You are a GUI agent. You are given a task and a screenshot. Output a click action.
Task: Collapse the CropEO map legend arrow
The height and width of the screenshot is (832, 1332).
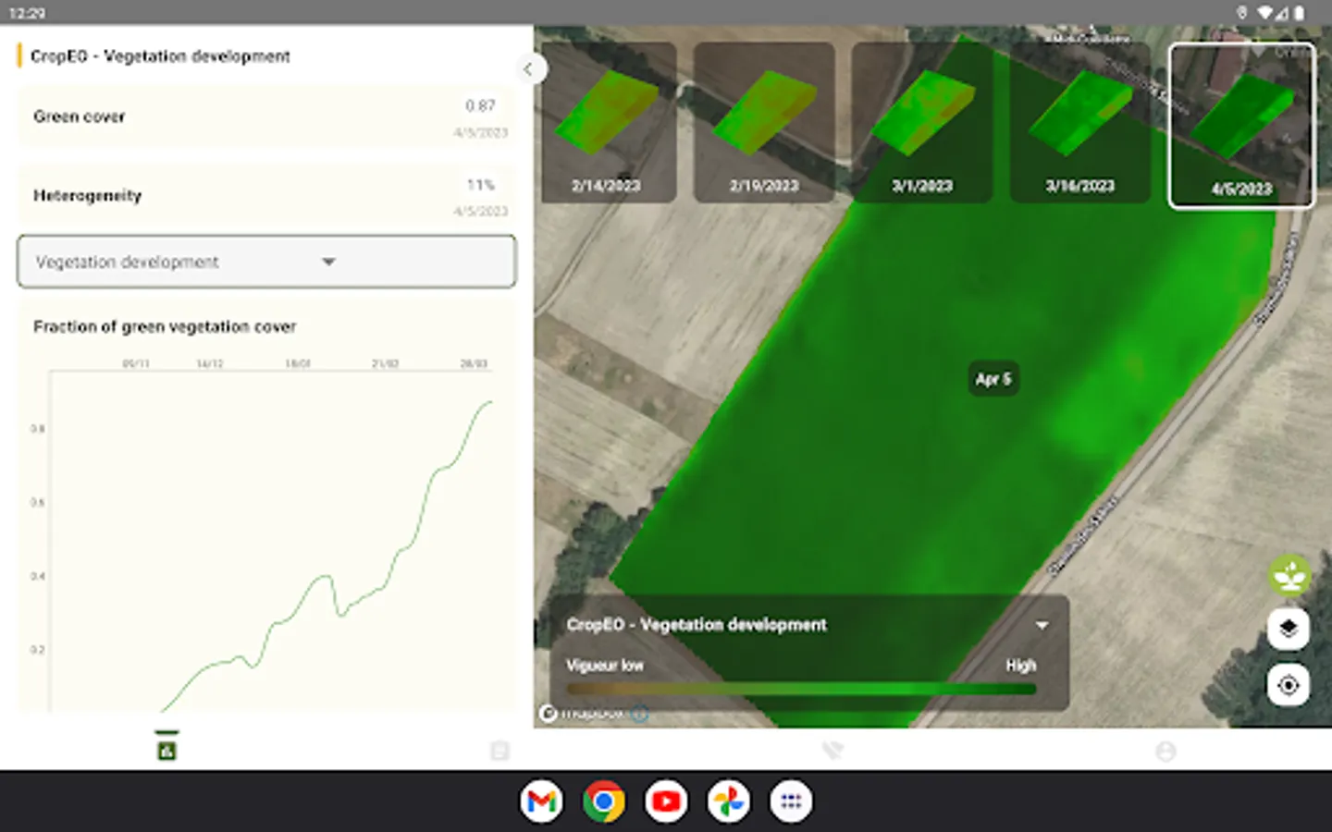coord(1042,625)
